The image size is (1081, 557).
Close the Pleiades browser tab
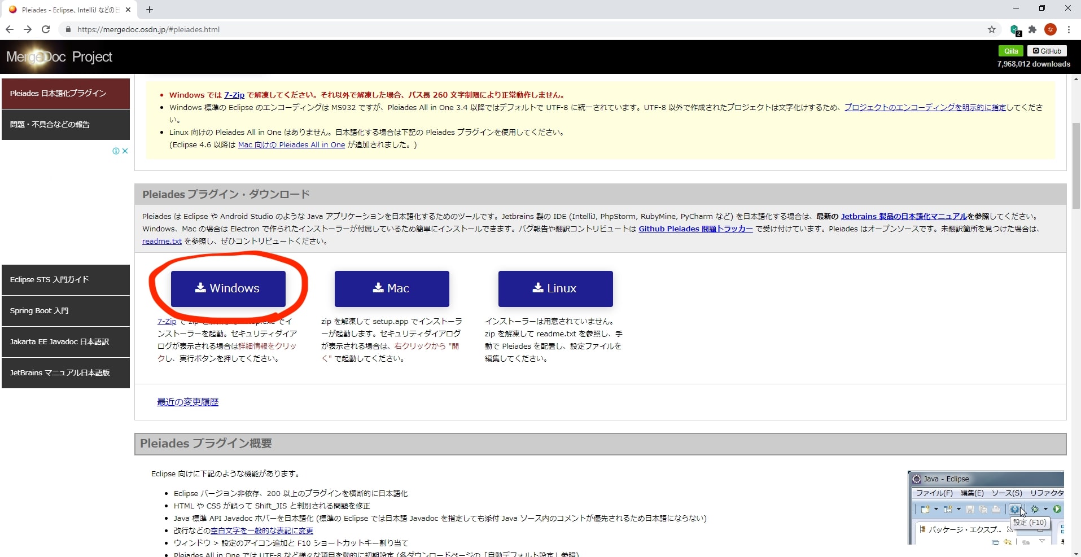tap(128, 10)
